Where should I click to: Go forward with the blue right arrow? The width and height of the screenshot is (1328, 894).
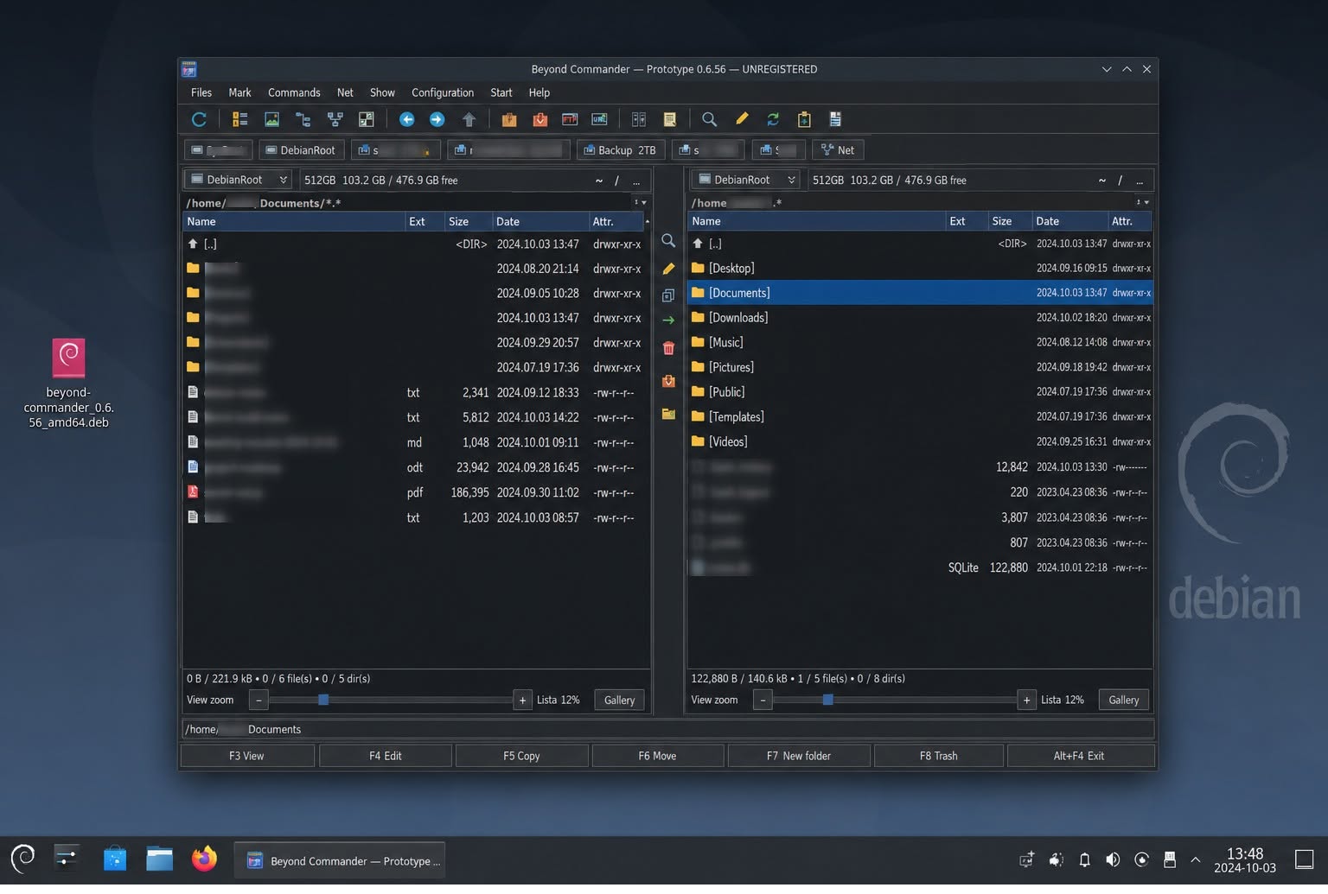click(x=437, y=119)
